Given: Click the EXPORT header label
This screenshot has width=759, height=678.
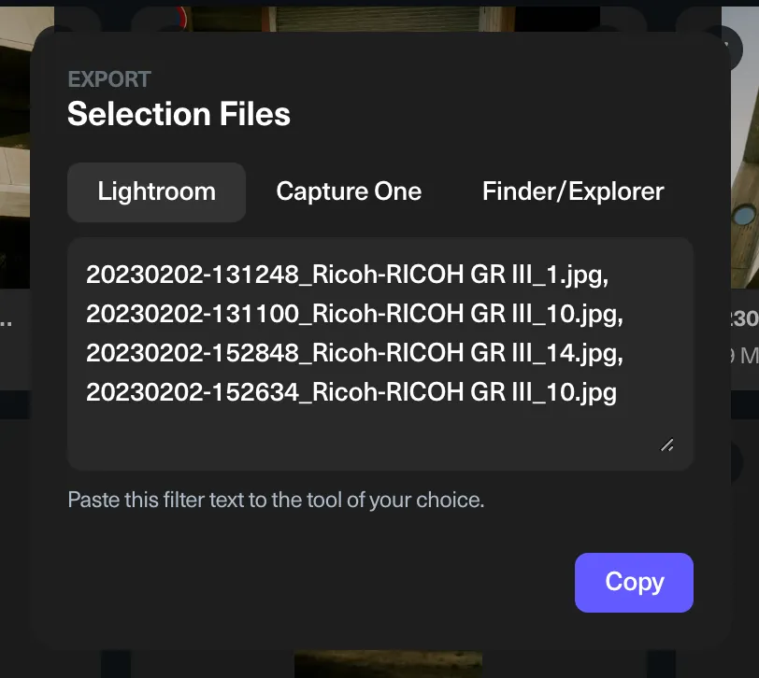Looking at the screenshot, I should 108,79.
